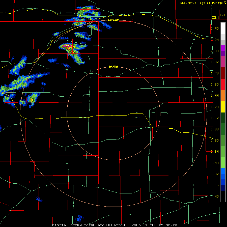Click the 2.08 legend value
Viewport: 227px width, 227px height.
point(215,51)
